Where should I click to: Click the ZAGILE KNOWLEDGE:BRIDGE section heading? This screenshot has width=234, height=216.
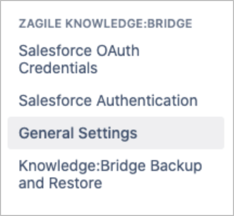click(x=106, y=24)
